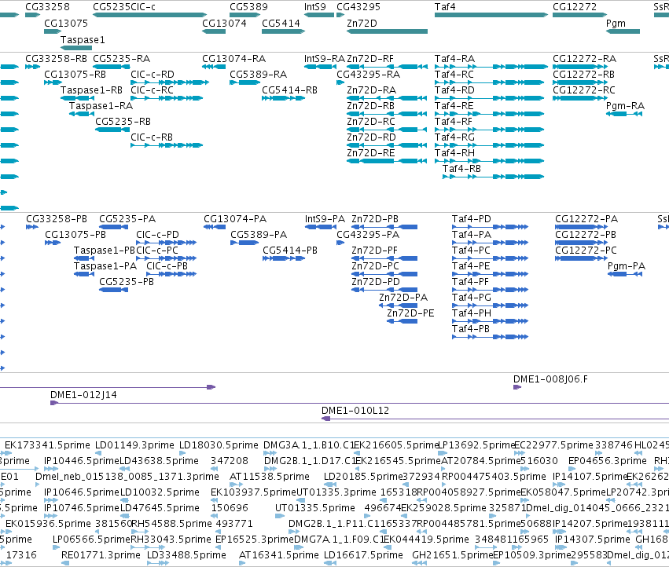
Task: Open the CG5389 gene label
Action: click(x=248, y=7)
